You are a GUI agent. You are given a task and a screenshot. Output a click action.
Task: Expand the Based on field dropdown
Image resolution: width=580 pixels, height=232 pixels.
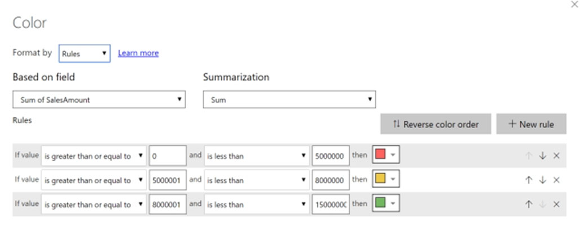coord(99,99)
